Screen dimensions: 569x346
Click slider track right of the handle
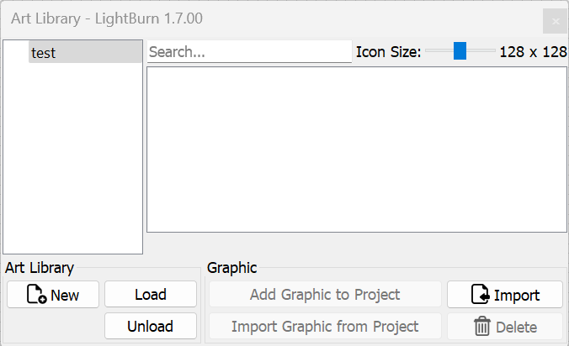tap(481, 51)
